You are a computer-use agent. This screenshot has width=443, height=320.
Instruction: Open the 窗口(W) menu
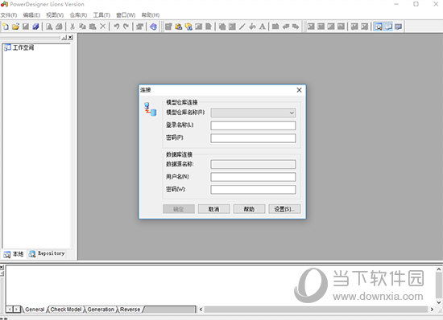tap(126, 15)
